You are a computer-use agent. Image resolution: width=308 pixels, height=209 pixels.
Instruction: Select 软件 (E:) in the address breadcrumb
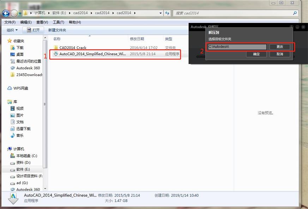tap(59, 13)
